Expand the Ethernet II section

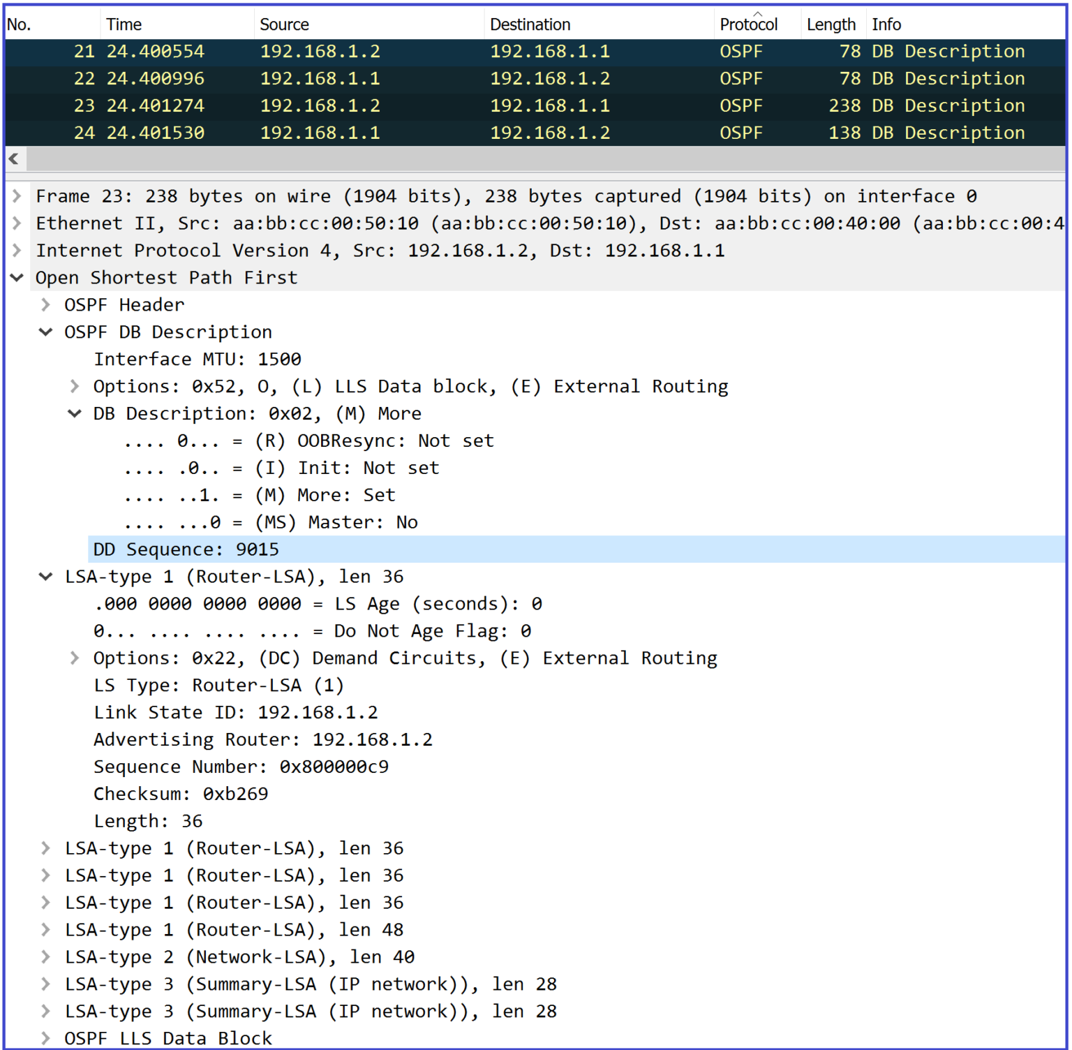(x=17, y=223)
